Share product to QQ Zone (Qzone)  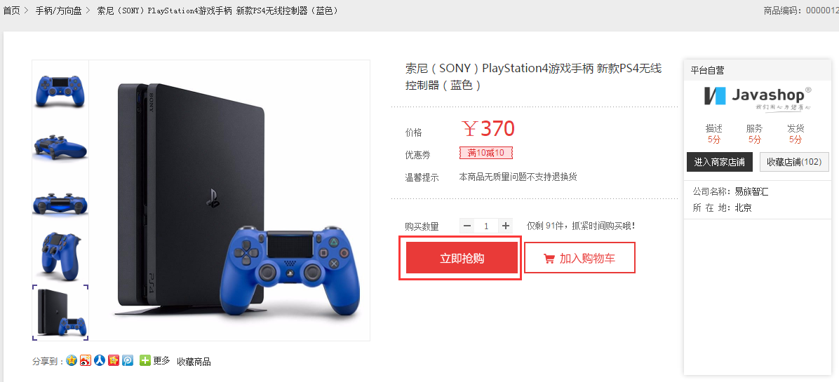[72, 361]
